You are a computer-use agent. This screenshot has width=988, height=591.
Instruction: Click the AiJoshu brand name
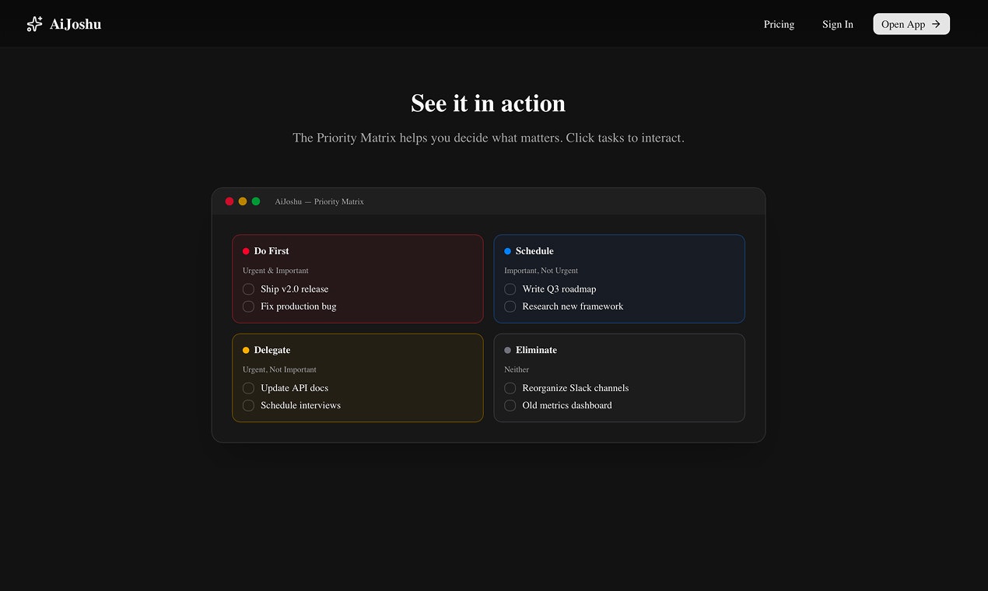point(75,24)
